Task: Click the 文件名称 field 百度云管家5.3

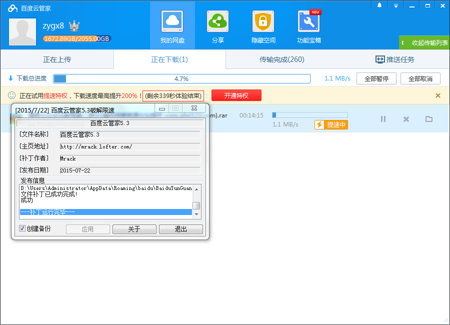Action: pos(129,134)
